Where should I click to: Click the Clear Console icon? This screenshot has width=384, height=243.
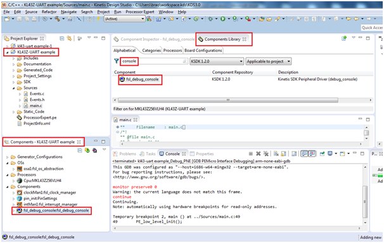(x=276, y=154)
